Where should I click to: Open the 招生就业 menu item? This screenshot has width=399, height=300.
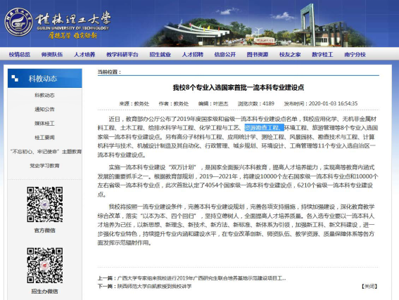point(160,54)
